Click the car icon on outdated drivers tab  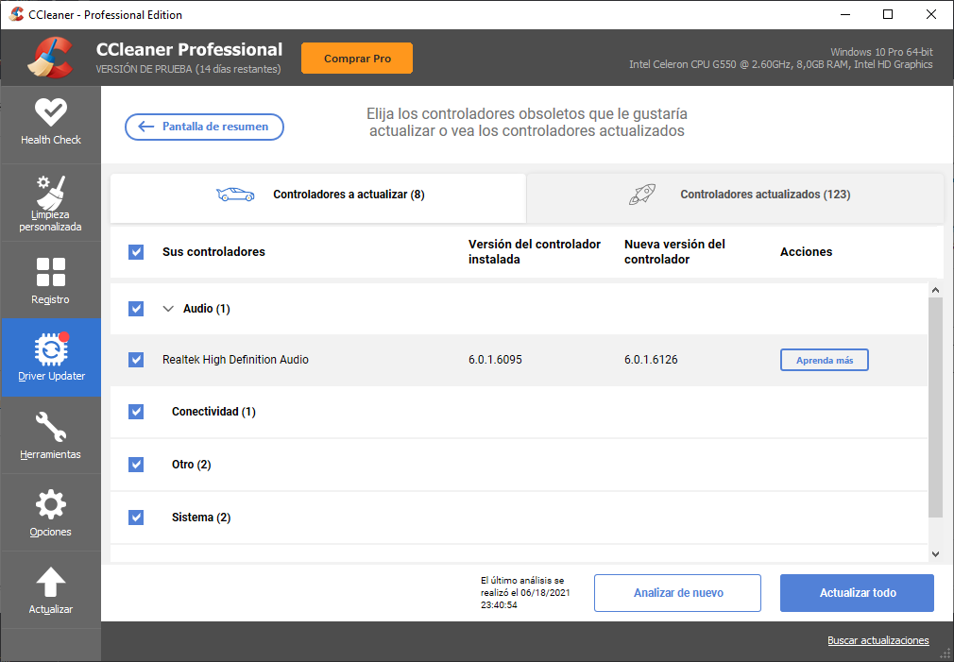click(235, 195)
